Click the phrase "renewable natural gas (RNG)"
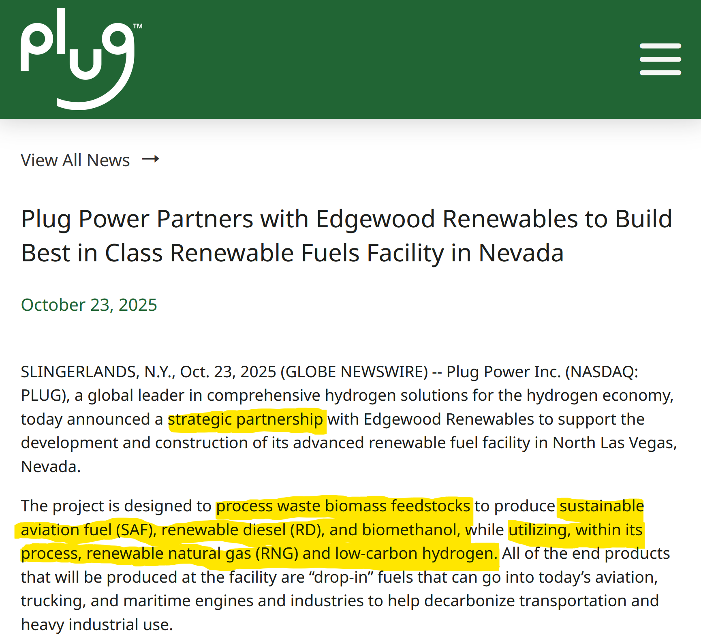701x641 pixels. (192, 553)
